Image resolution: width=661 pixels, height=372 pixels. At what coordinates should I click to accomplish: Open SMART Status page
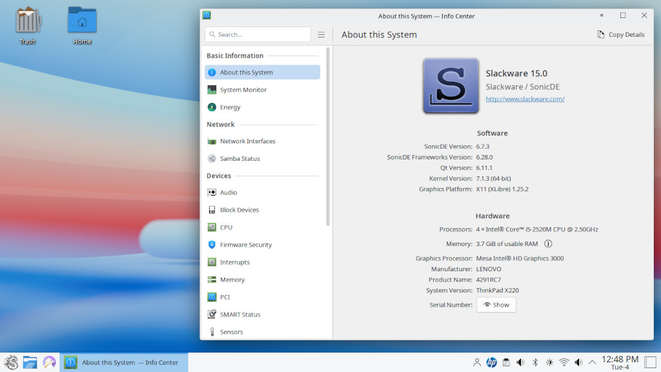[x=262, y=315]
